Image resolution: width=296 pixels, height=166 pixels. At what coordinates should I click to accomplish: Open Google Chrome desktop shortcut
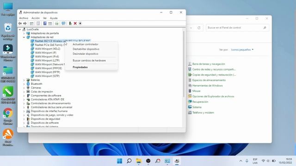8,116
